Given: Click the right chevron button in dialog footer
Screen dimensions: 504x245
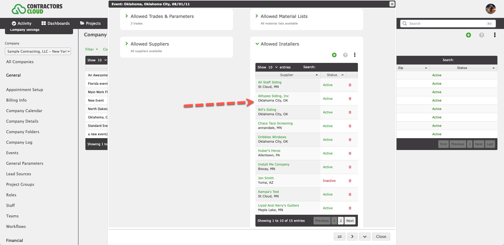Looking at the screenshot, I should (352, 237).
